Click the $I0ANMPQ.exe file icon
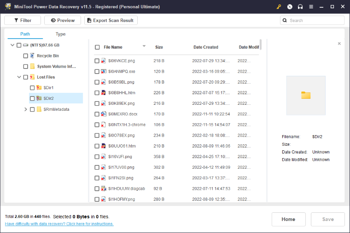This screenshot has height=233, width=350. [104, 71]
